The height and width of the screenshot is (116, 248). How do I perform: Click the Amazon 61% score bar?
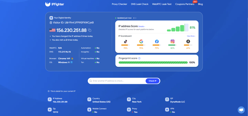point(188,45)
